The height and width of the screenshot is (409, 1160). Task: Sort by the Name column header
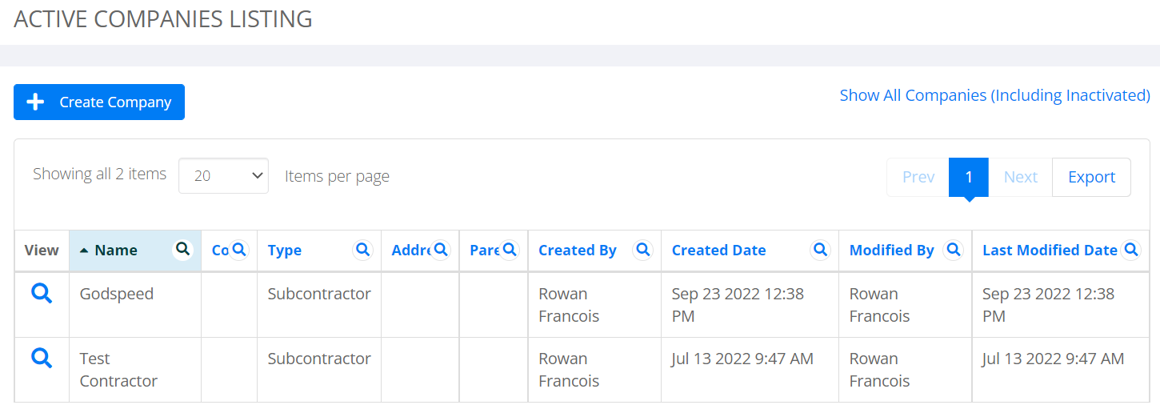116,251
